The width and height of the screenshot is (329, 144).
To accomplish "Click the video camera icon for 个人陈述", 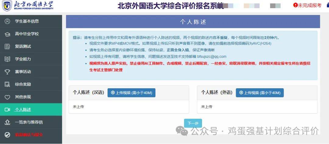I will point(7,110).
